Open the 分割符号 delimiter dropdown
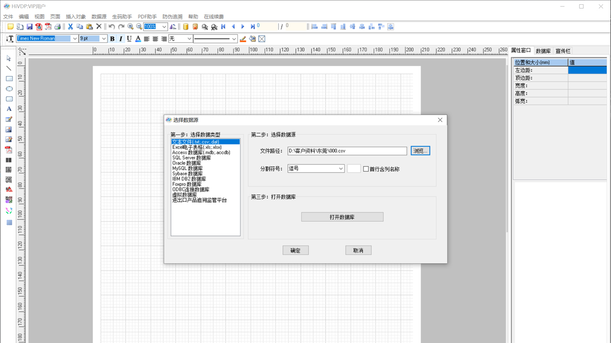Viewport: 611px width, 343px height. (340, 169)
